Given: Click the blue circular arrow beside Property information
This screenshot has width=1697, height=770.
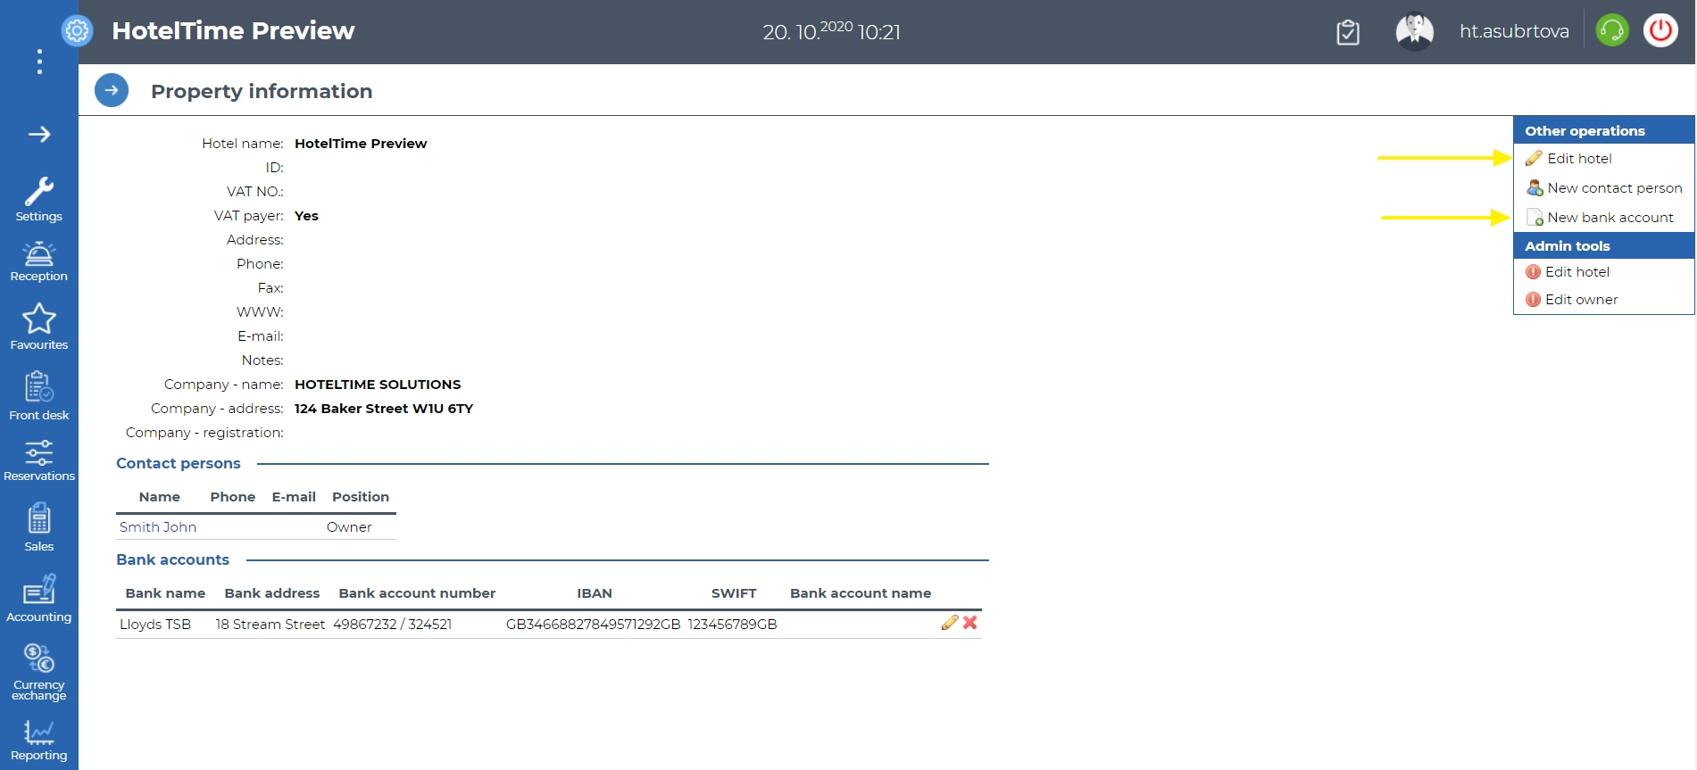Looking at the screenshot, I should [112, 90].
